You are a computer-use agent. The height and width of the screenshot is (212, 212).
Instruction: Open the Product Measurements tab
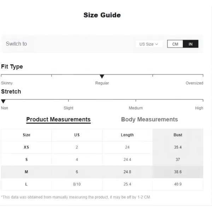(x=58, y=120)
